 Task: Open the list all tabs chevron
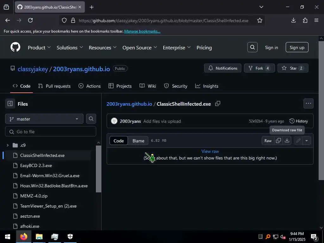point(261,7)
